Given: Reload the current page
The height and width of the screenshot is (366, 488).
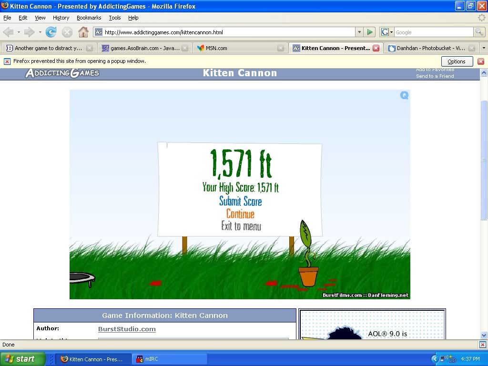Looking at the screenshot, I should tap(51, 32).
